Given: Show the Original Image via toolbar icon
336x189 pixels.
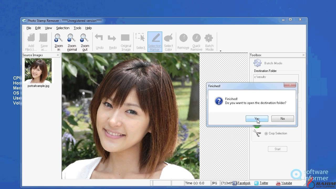Looking at the screenshot, I should point(125,38).
